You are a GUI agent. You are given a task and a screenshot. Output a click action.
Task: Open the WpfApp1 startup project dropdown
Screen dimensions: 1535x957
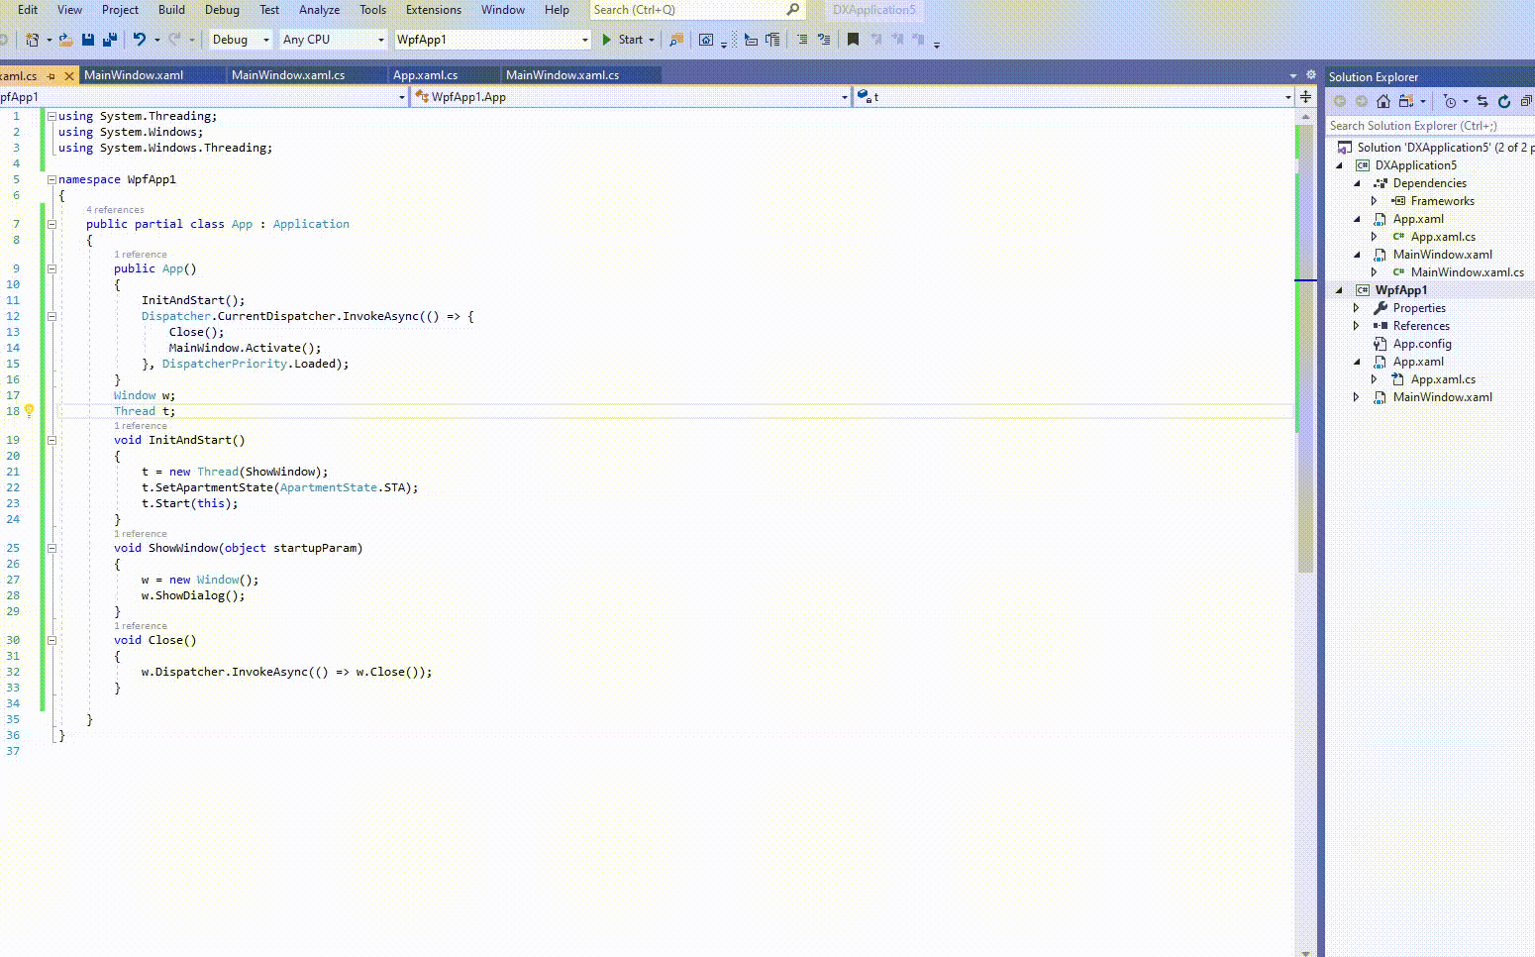[x=492, y=40]
